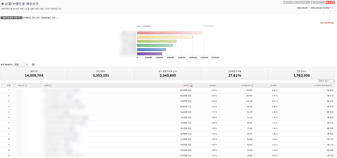Viewport: 337px width, 158px height.
Task: Click the Max : 11,660,934 chart label
Action: [x=144, y=26]
